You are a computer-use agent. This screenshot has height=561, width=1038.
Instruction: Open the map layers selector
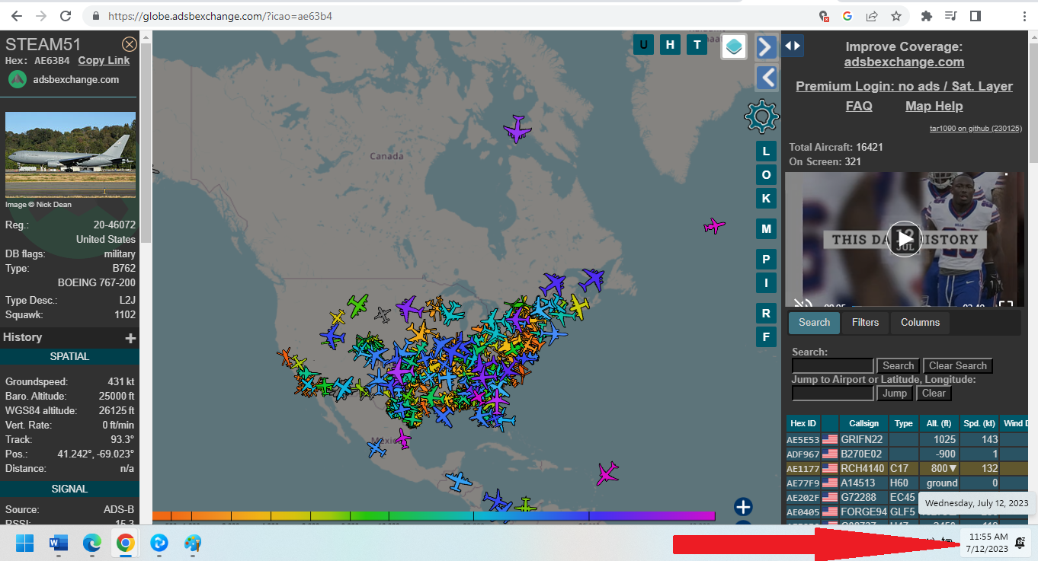(733, 46)
